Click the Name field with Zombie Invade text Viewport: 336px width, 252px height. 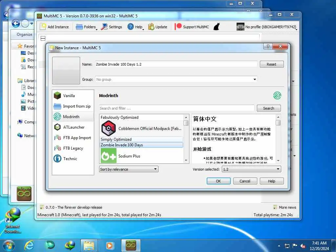click(x=176, y=64)
